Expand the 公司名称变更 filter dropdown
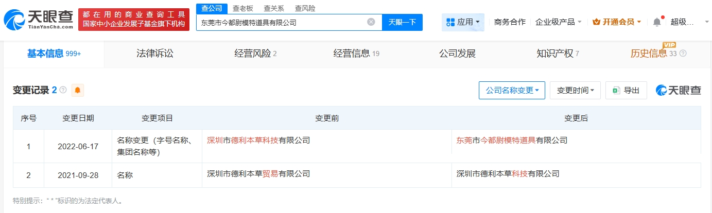The image size is (712, 213). click(511, 90)
